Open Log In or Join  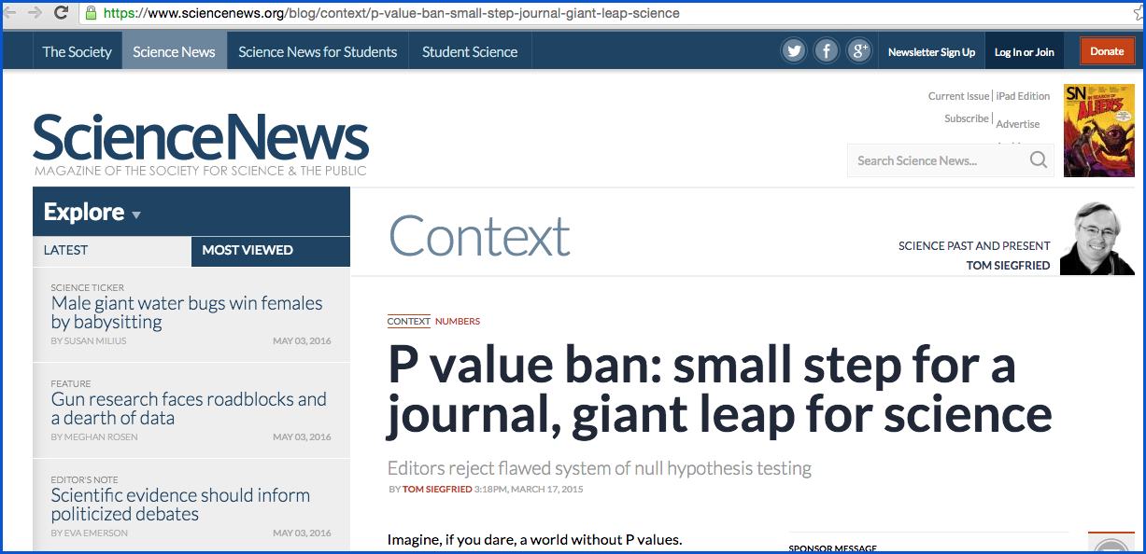click(1024, 52)
